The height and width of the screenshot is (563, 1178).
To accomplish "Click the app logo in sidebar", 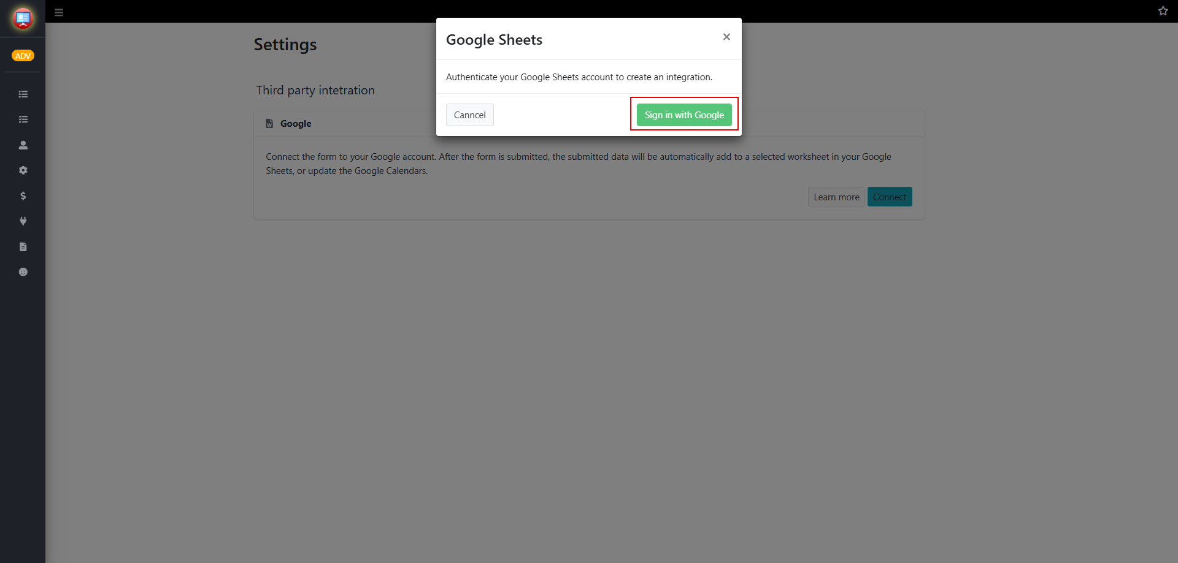I will 23,18.
